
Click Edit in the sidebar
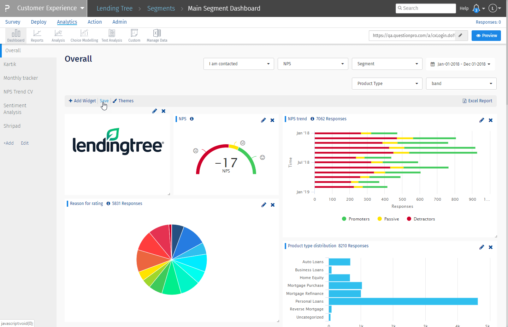tap(25, 143)
